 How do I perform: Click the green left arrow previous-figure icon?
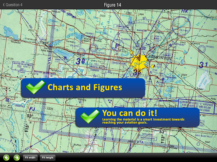click(x=6, y=158)
